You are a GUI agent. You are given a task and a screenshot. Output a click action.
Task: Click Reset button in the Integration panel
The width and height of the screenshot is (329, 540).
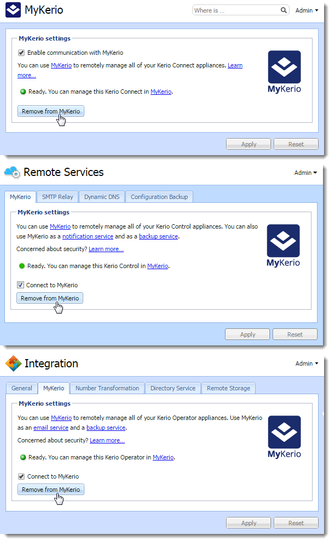[x=296, y=523]
